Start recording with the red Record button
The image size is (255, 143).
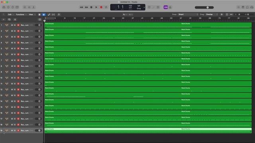pyautogui.click(x=101, y=7)
